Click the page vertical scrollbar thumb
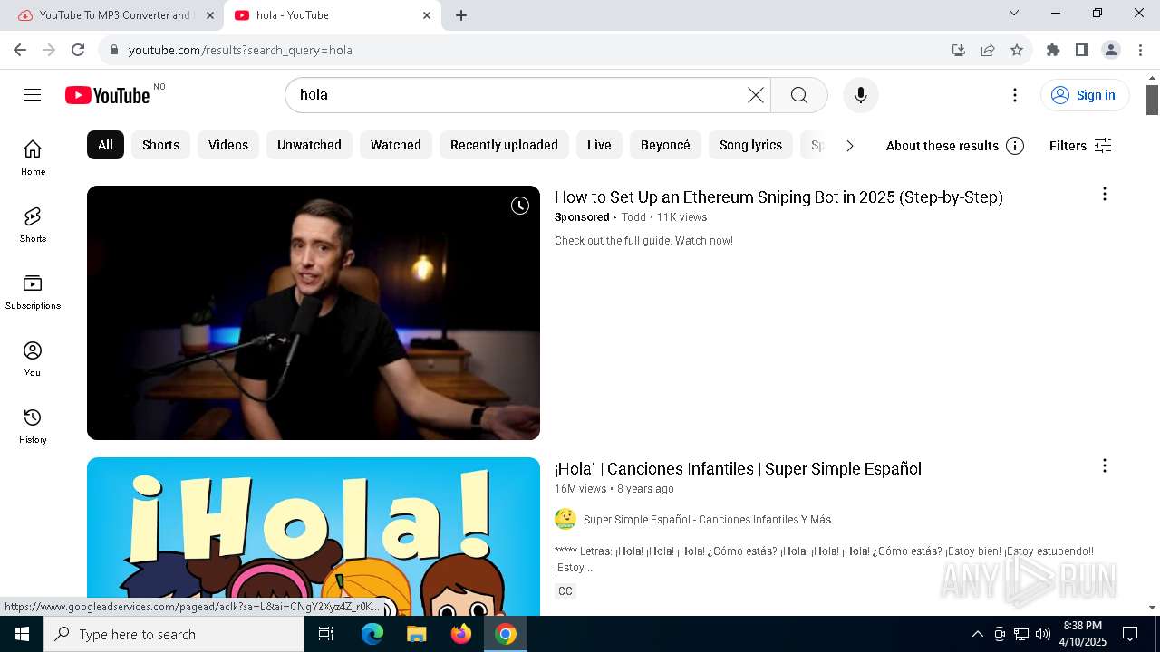 [x=1152, y=100]
